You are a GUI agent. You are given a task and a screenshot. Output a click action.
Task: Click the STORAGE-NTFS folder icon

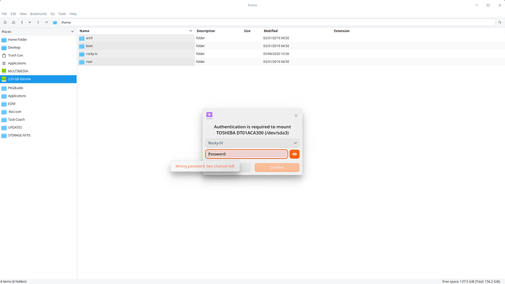[x=4, y=135]
